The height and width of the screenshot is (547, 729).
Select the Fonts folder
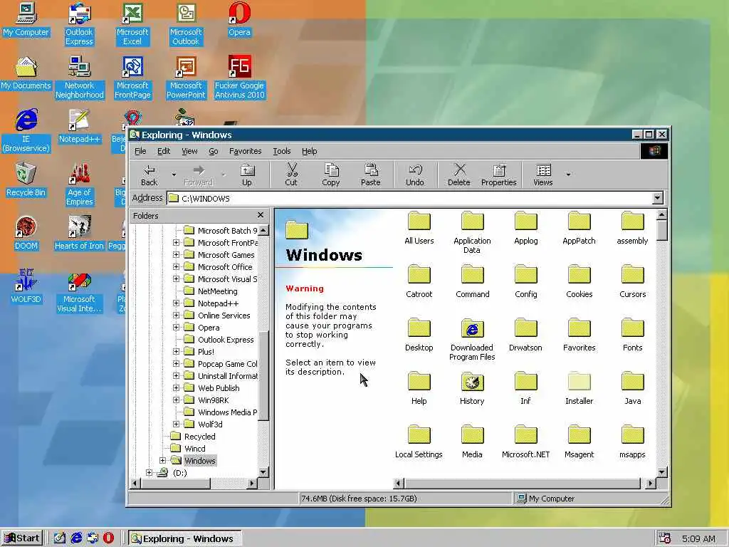632,335
